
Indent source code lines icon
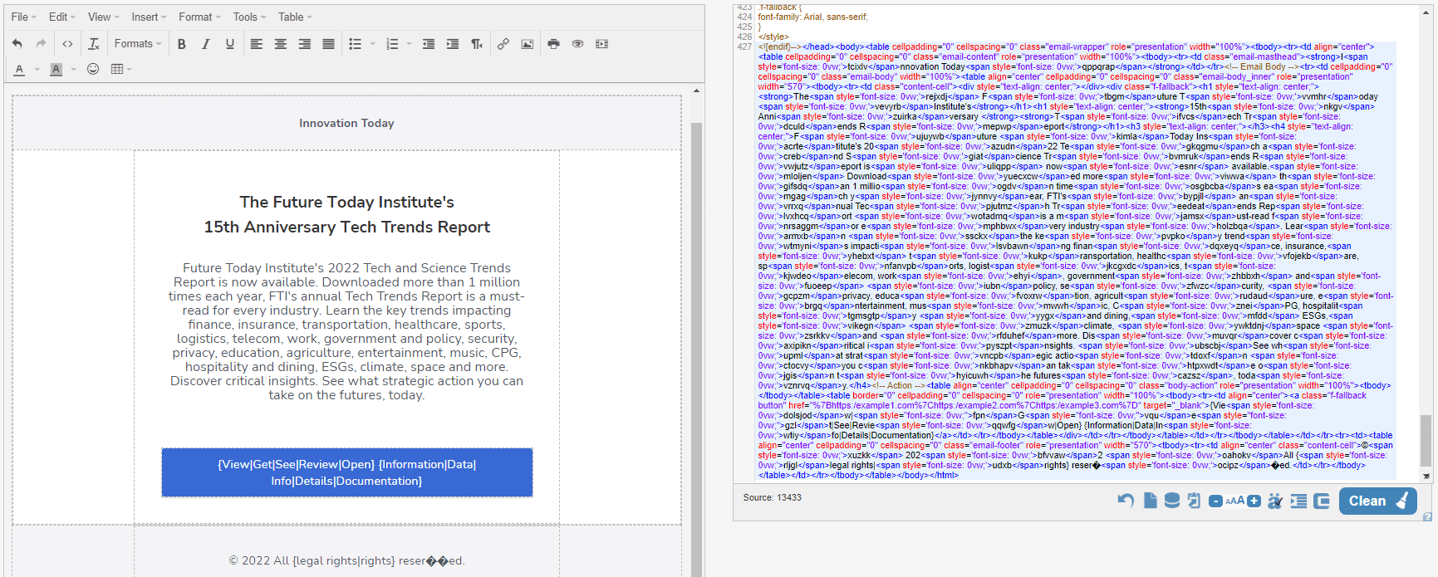[1298, 501]
